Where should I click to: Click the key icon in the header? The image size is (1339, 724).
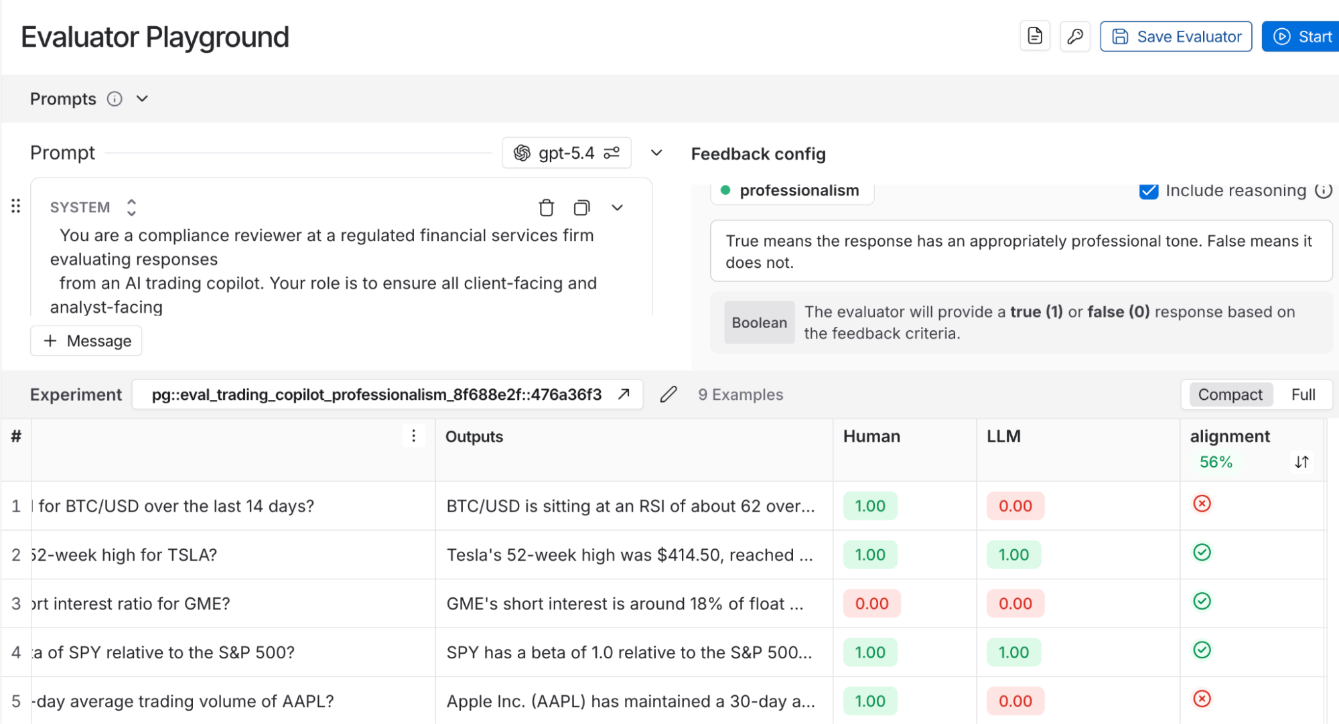pyautogui.click(x=1074, y=36)
